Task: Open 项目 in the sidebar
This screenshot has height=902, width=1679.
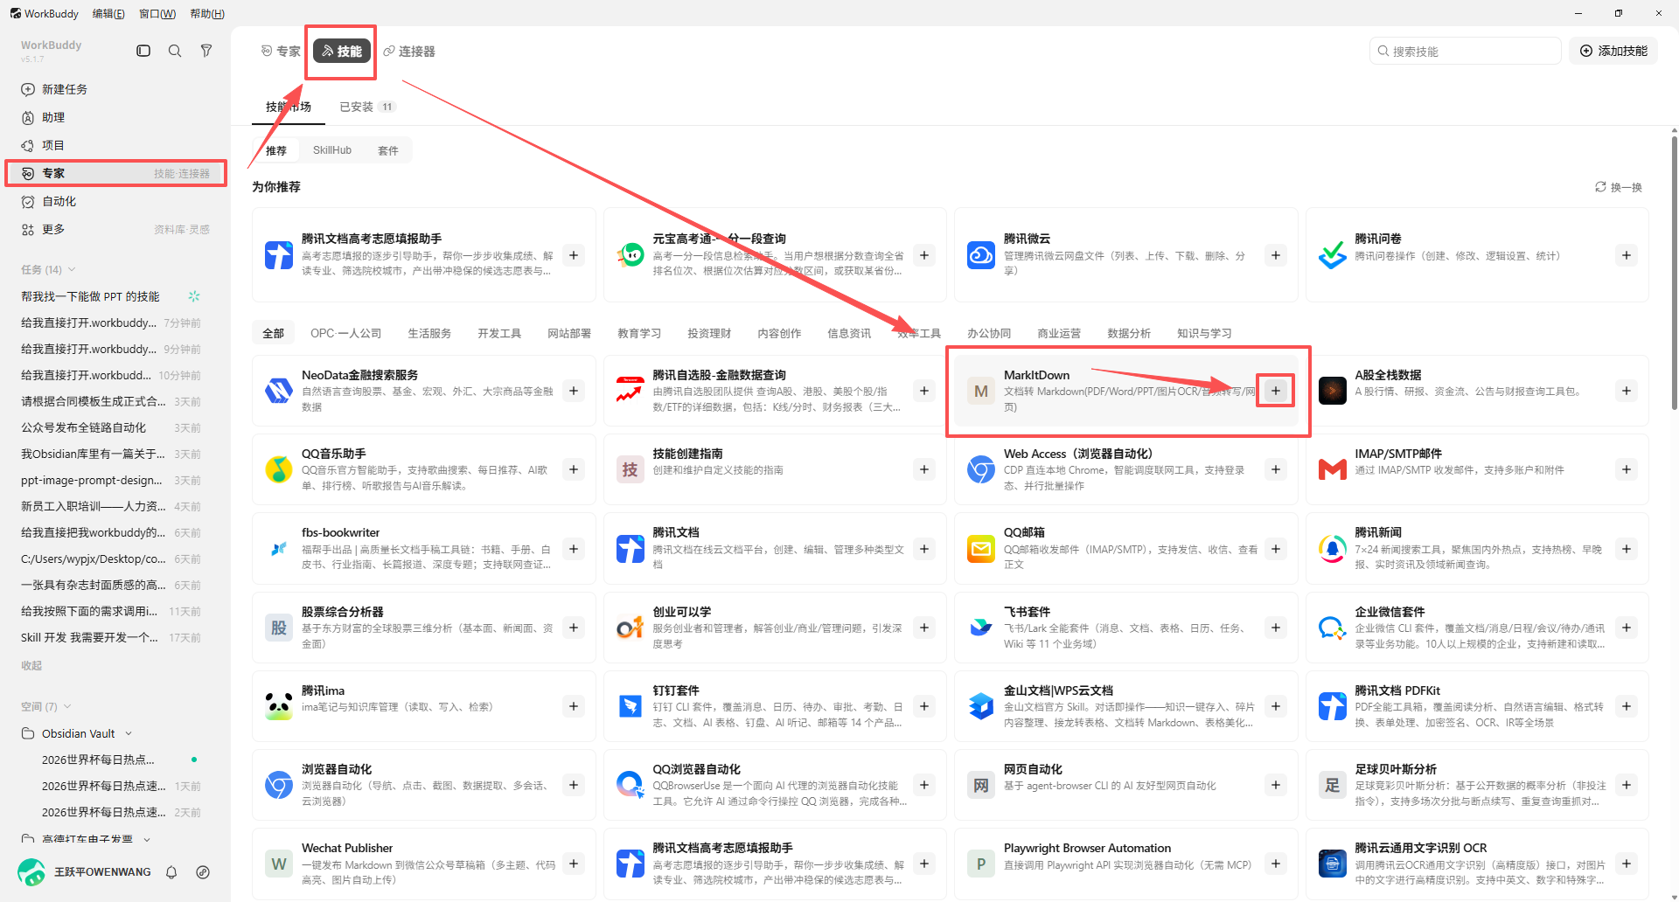Action: [115, 145]
